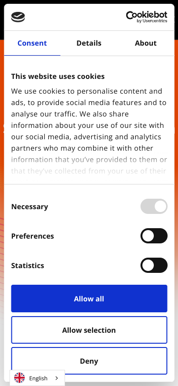This screenshot has height=386, width=178.
Task: Switch to the Consent tab
Action: click(x=32, y=43)
